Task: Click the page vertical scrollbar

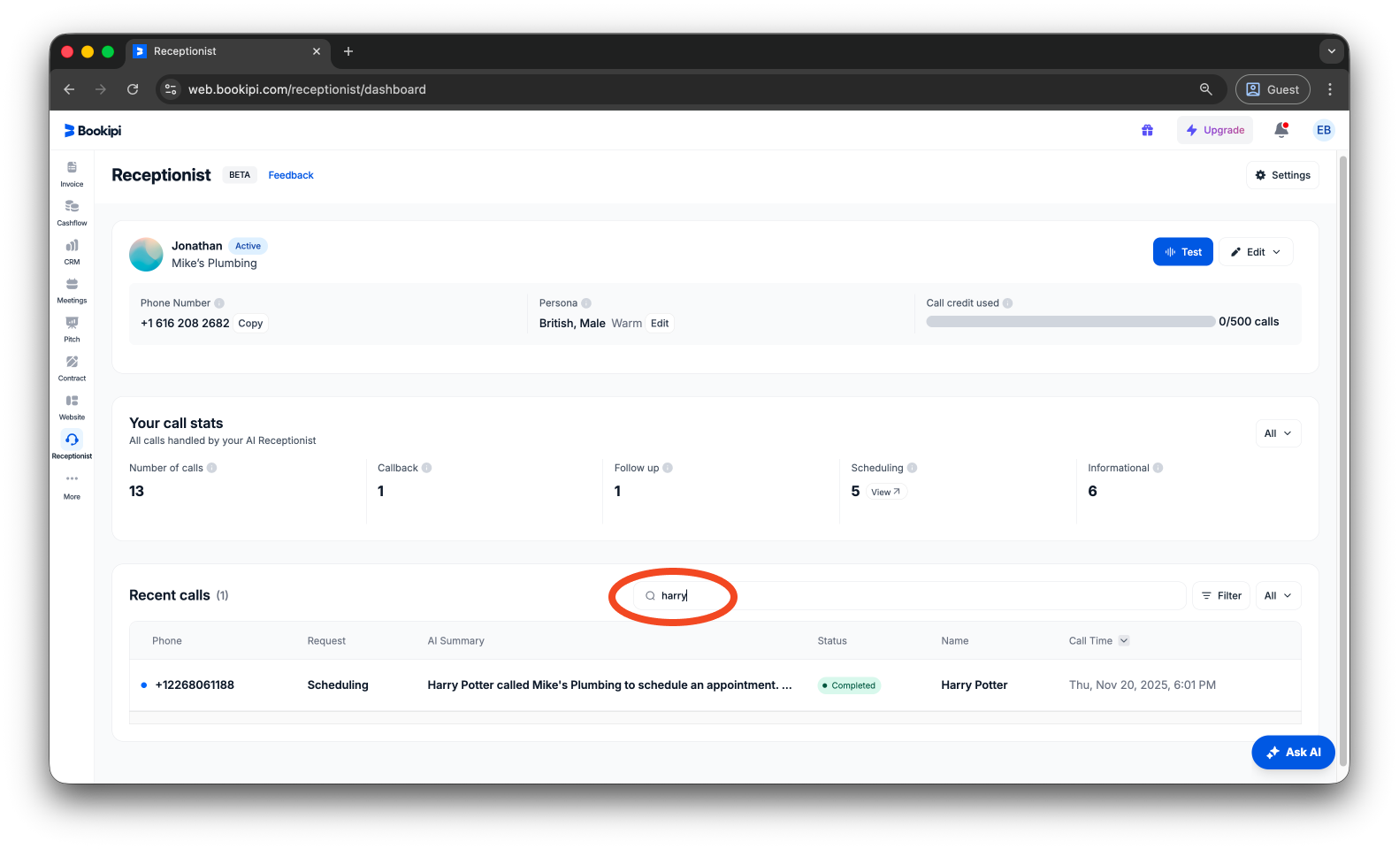Action: (x=1343, y=460)
